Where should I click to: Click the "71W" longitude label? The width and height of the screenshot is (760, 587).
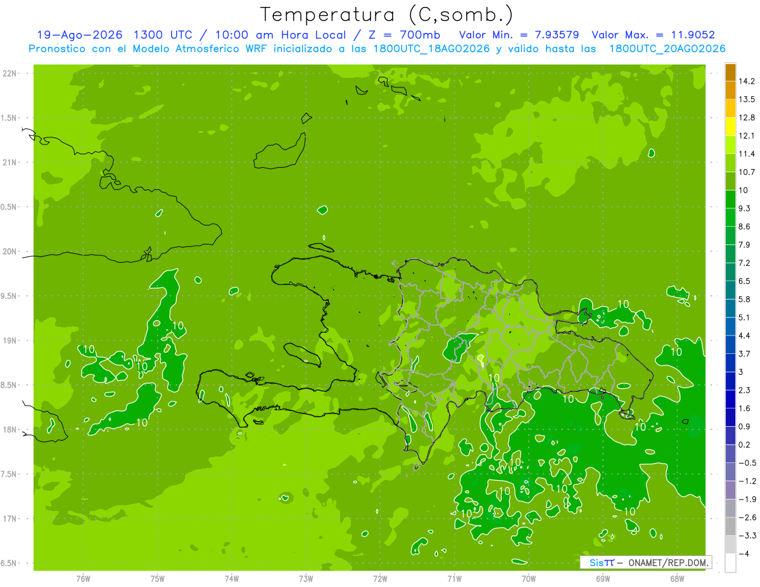(454, 578)
